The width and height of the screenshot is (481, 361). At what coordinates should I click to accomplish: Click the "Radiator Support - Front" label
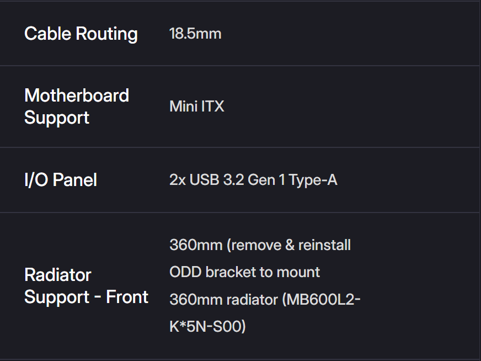87,286
